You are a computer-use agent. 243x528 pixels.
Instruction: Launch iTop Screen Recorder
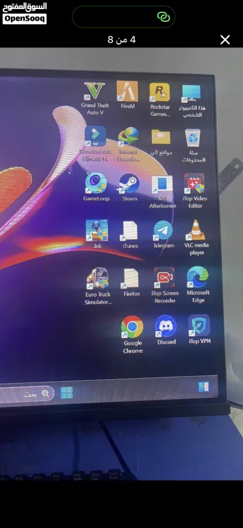click(165, 278)
